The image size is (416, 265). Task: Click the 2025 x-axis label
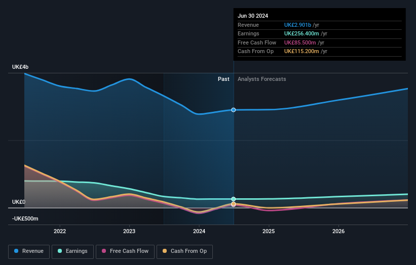(269, 232)
